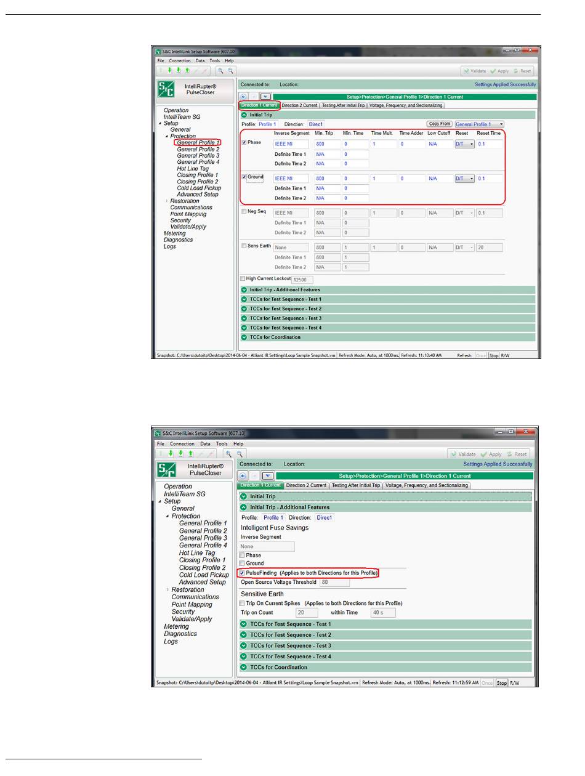585x776 pixels.
Task: Select Hot Line Tag in upper window tree
Action: [x=193, y=169]
